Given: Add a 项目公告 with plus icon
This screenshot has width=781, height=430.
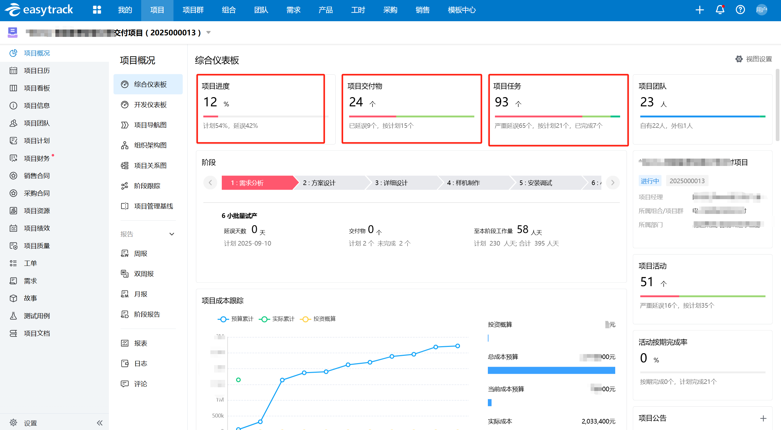Looking at the screenshot, I should click(763, 418).
